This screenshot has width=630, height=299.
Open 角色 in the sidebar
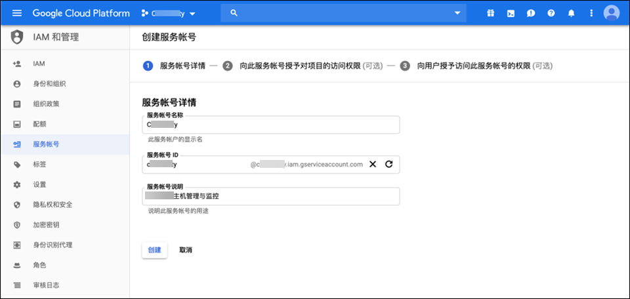coord(39,266)
